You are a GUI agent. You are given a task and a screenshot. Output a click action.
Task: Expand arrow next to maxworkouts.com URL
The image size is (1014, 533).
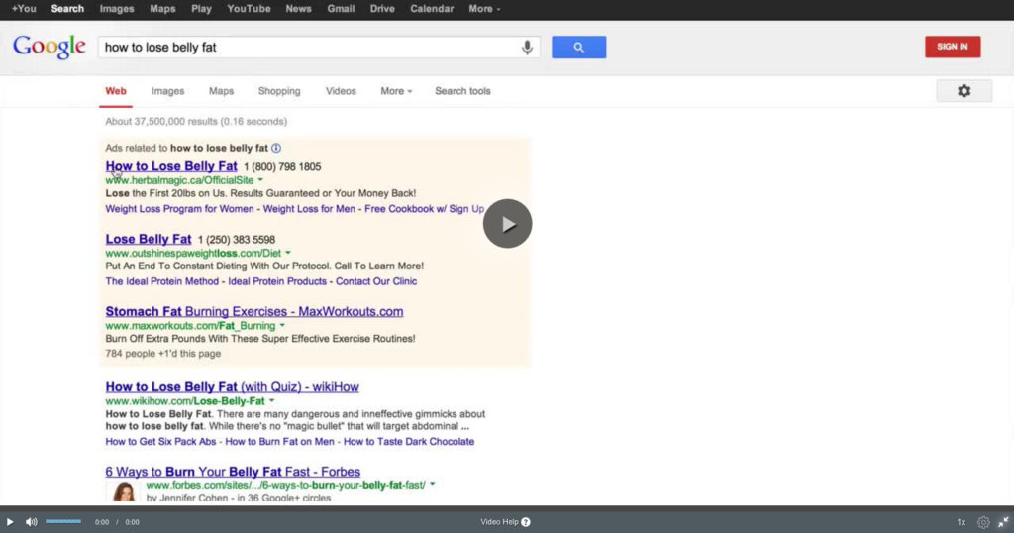coord(282,325)
